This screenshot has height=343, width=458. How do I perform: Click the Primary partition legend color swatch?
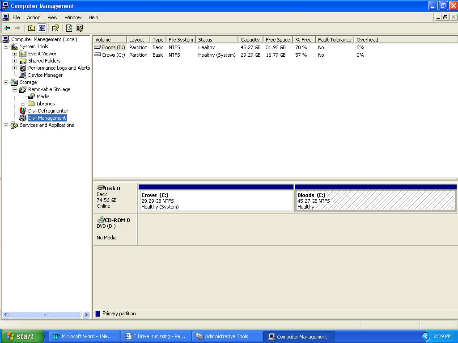(98, 314)
